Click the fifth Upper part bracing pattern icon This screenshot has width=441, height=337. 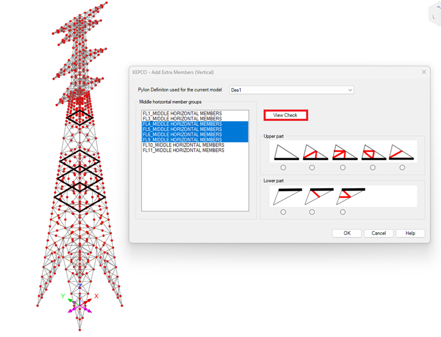402,152
